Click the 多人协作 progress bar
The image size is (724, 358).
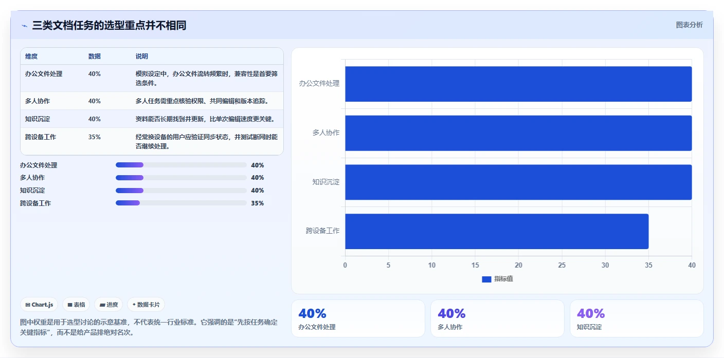click(x=181, y=178)
